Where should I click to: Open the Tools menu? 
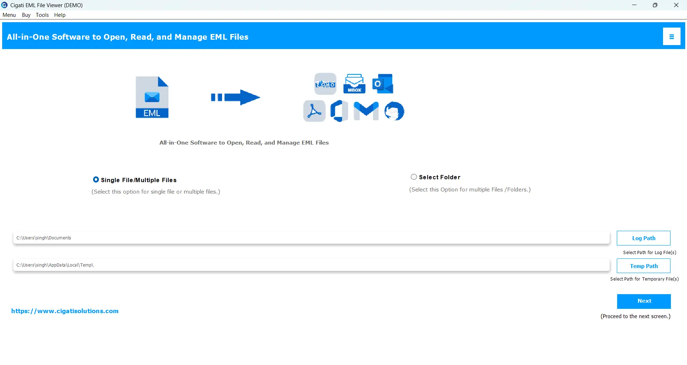pyautogui.click(x=42, y=15)
